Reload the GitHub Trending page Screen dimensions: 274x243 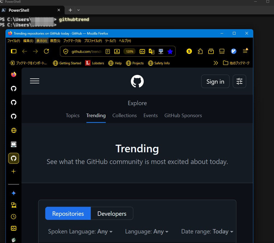click(x=46, y=51)
